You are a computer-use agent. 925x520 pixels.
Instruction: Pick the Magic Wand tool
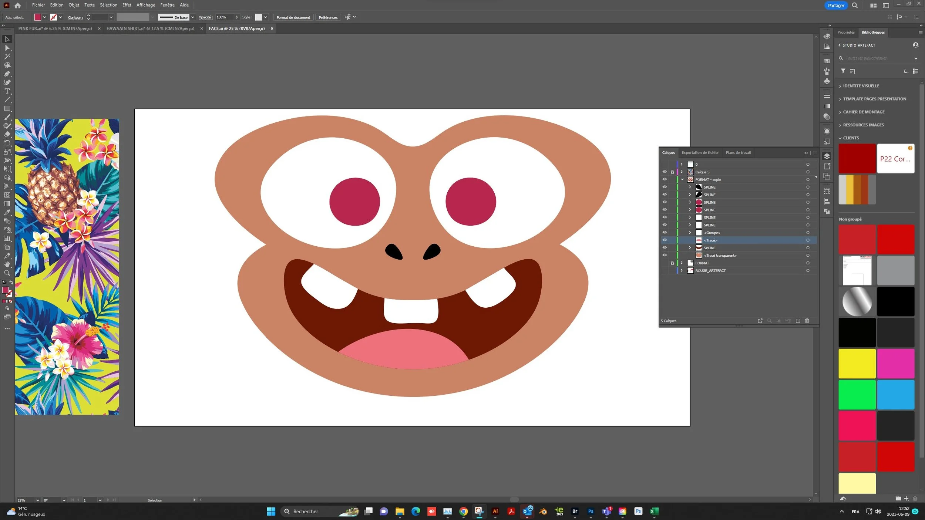7,57
